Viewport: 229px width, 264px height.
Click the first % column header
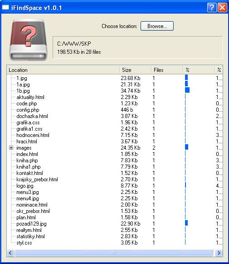coord(199,70)
